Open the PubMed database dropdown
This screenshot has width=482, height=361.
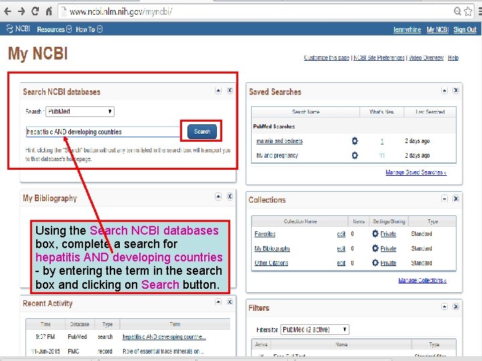click(x=80, y=112)
